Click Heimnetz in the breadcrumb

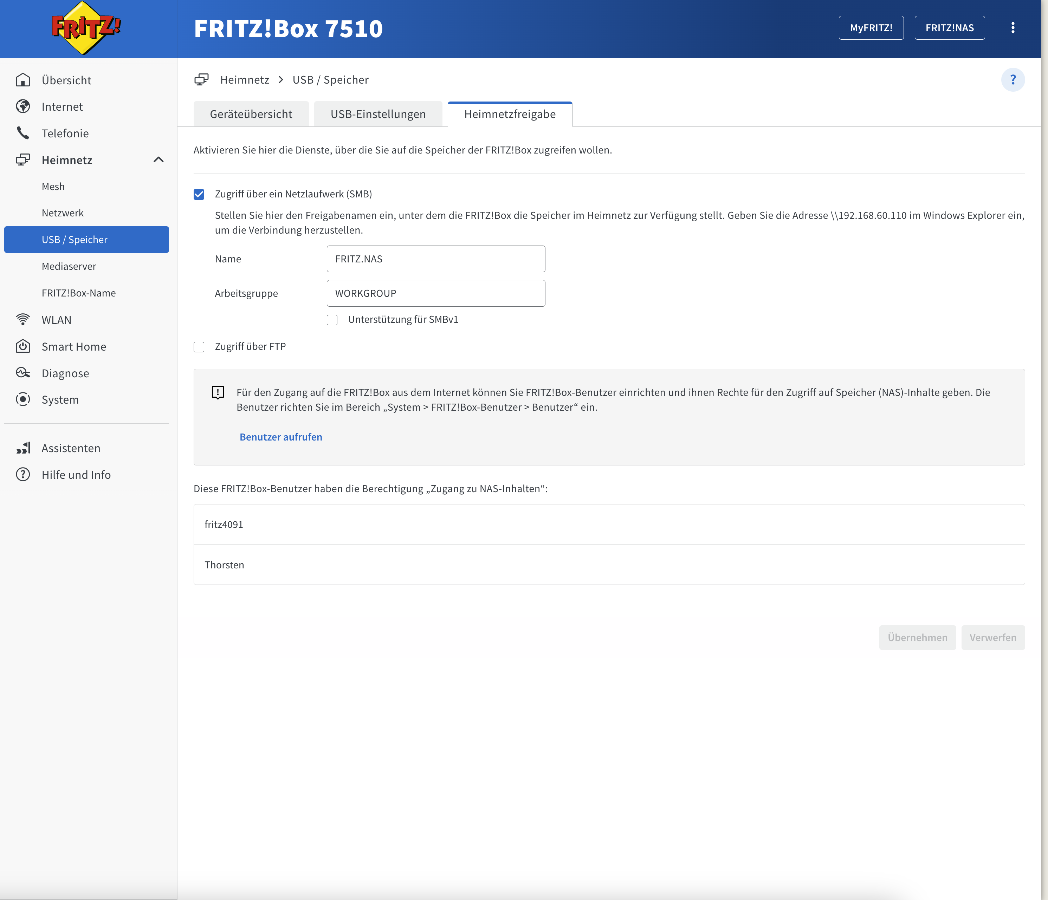(x=245, y=80)
